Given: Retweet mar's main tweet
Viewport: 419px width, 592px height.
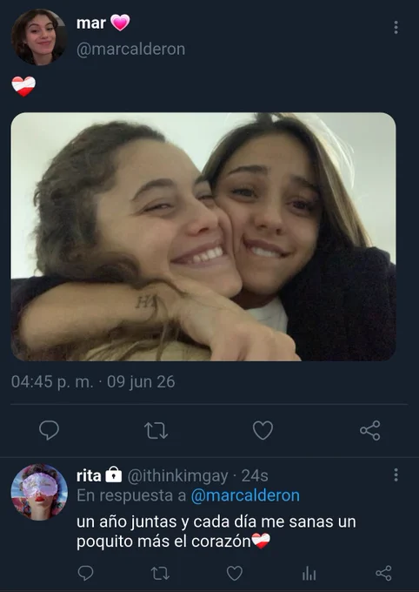Looking at the screenshot, I should point(156,430).
